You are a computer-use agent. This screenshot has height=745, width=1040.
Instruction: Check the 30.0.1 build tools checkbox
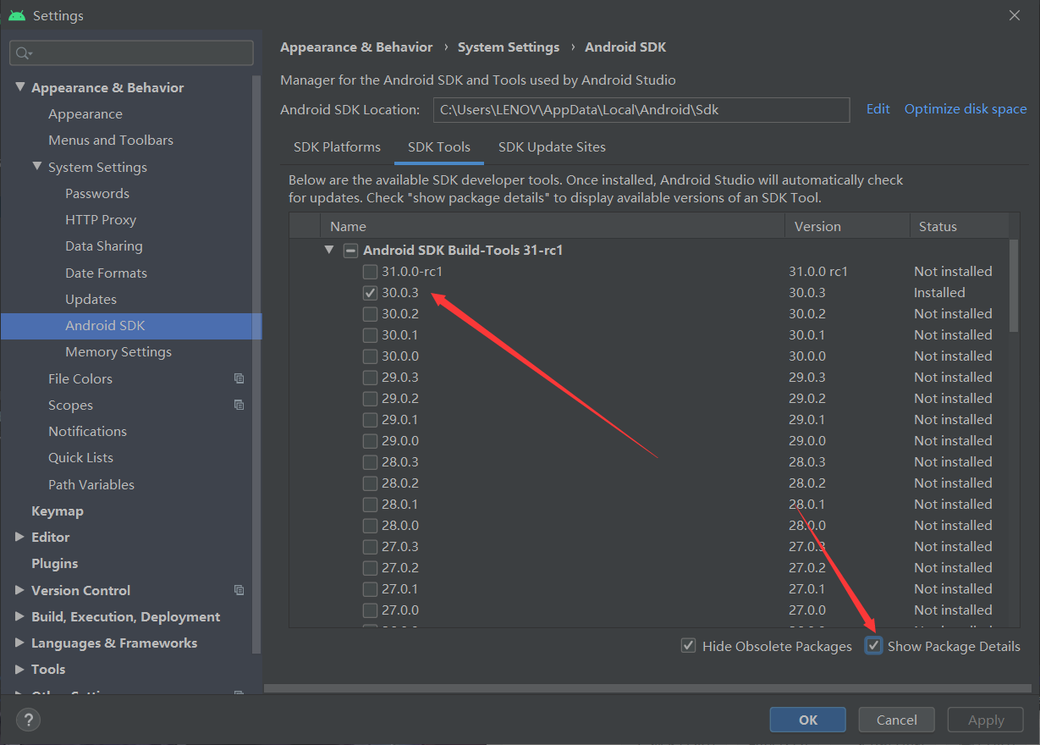pyautogui.click(x=370, y=335)
